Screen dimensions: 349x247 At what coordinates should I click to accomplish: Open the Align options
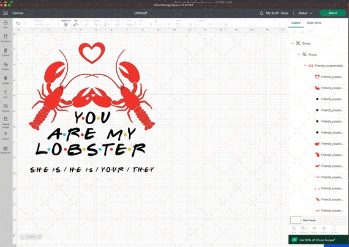pyautogui.click(x=88, y=23)
